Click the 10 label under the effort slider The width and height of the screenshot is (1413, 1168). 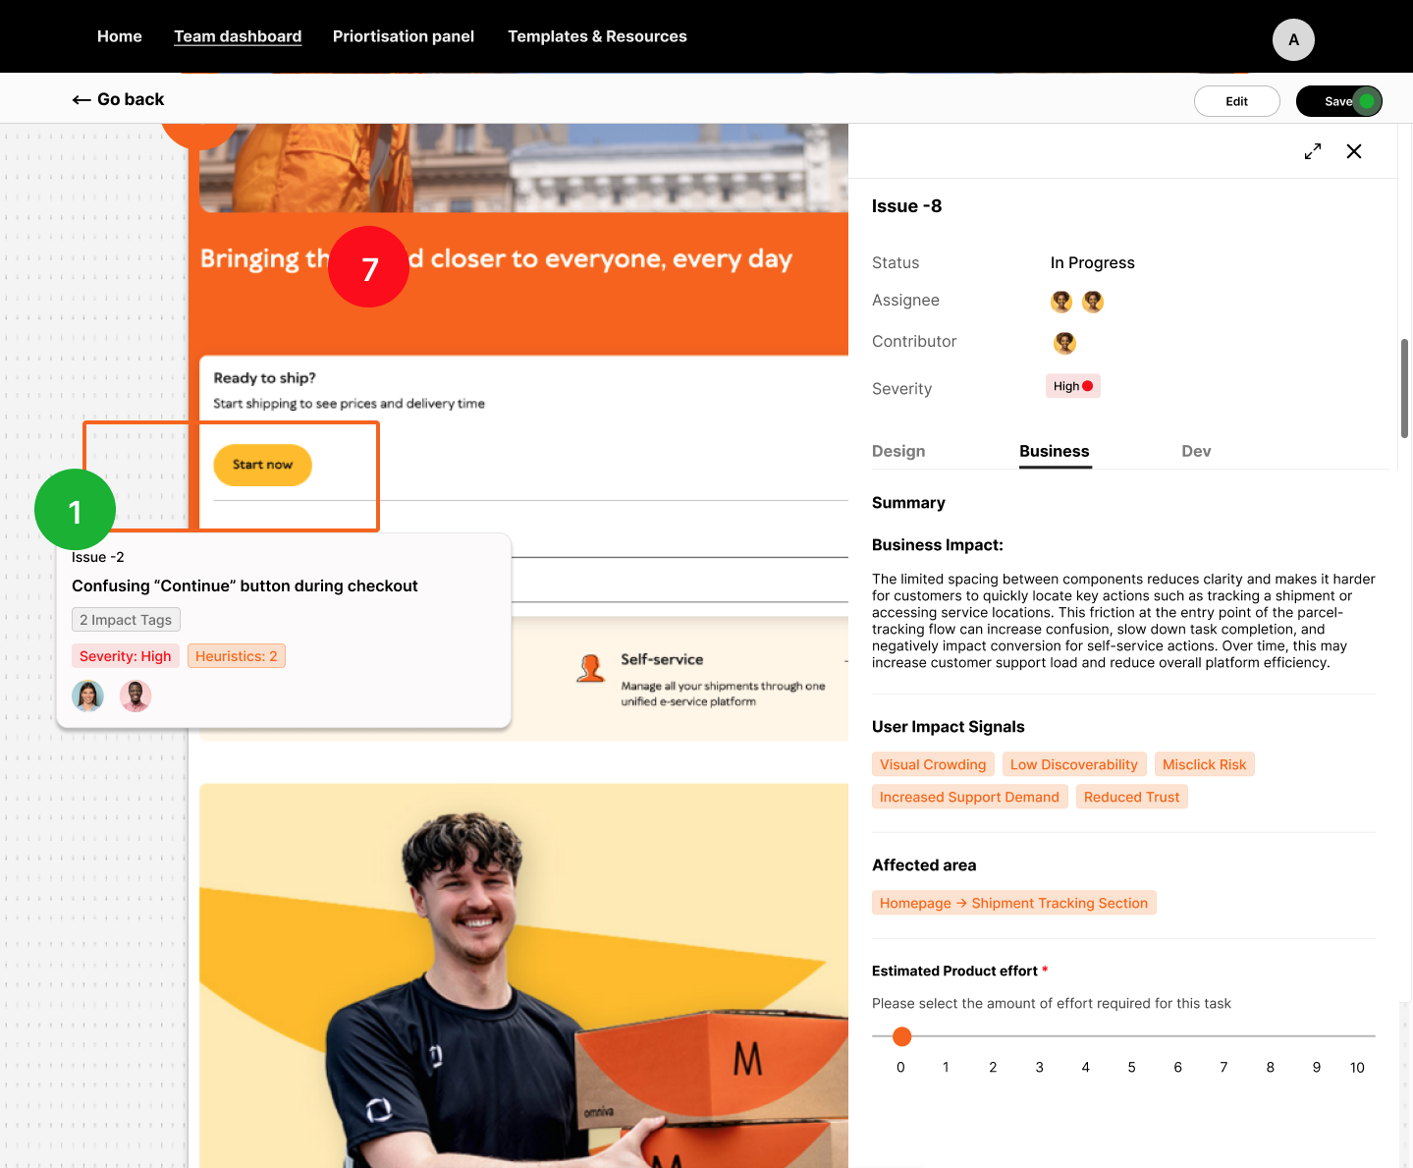pos(1357,1067)
